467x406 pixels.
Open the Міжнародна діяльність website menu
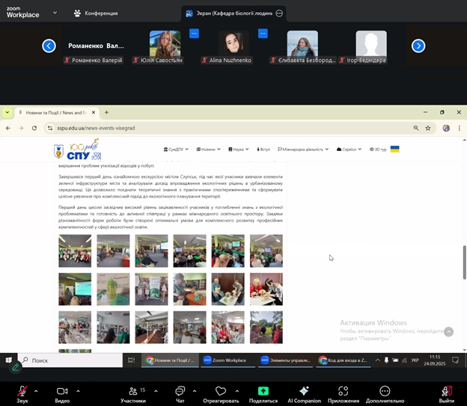pos(303,149)
